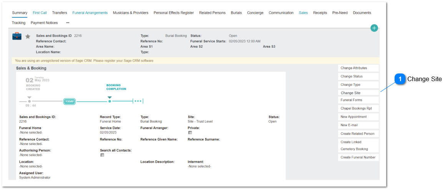Image resolution: width=448 pixels, height=190 pixels.
Task: Click the Sales & Booking panel heading
Action: click(31, 68)
